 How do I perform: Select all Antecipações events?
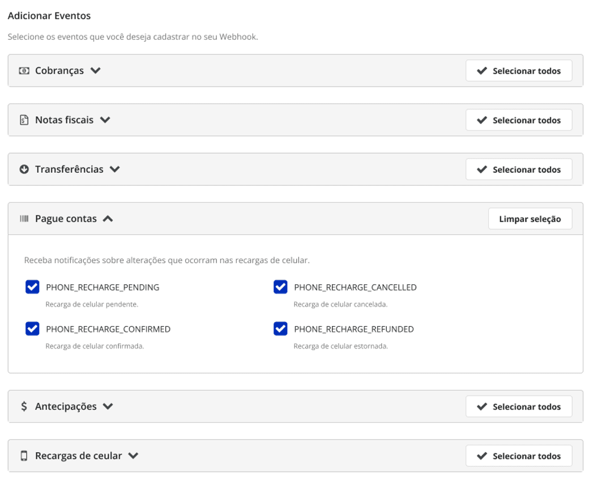(x=519, y=406)
